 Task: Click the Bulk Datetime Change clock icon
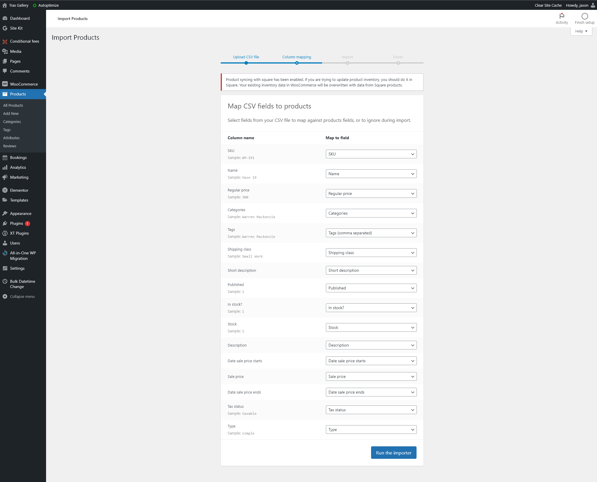click(x=5, y=281)
